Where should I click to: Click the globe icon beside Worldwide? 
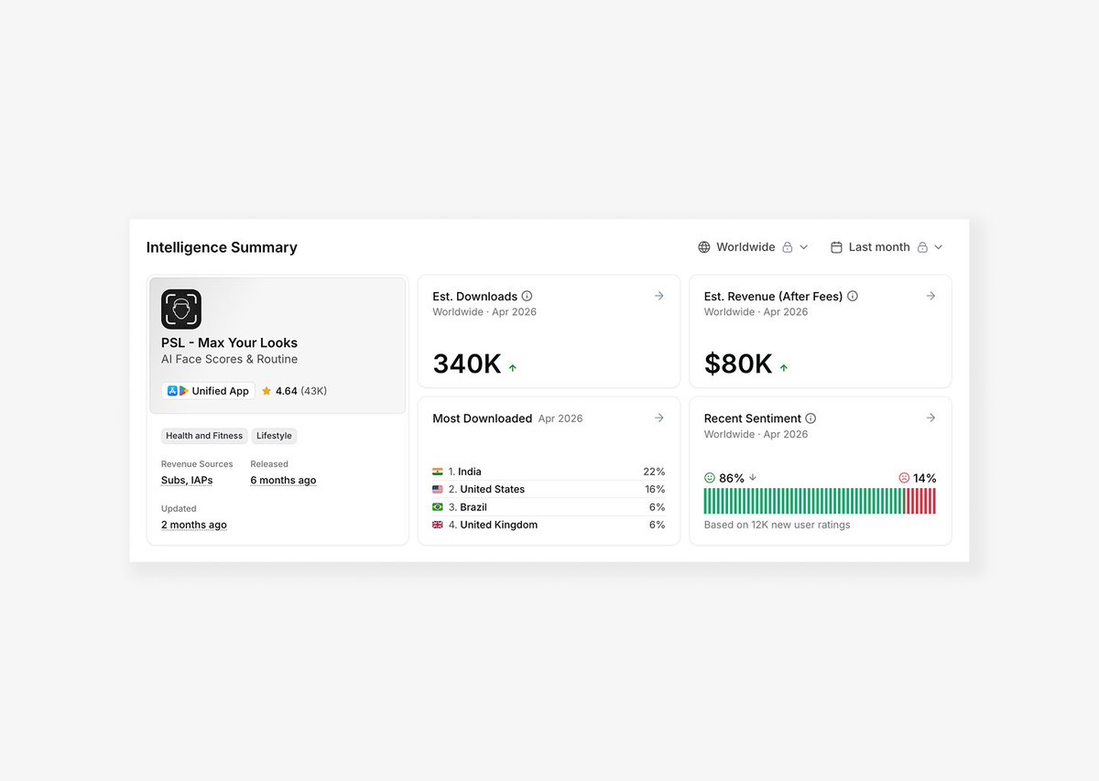704,247
